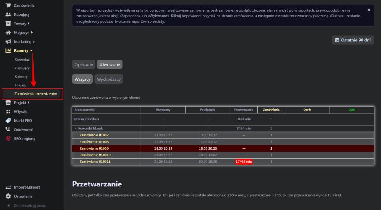Click the Marketing megaphone icon
381x210 pixels.
8,42
